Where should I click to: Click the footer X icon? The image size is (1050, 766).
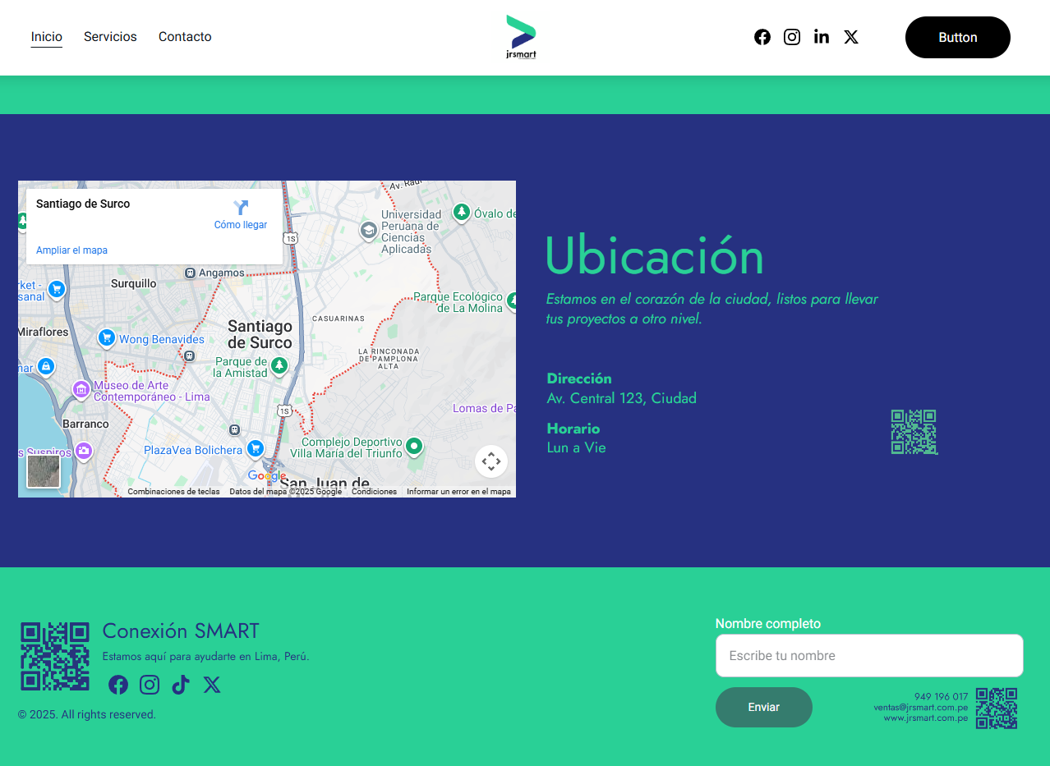click(212, 685)
